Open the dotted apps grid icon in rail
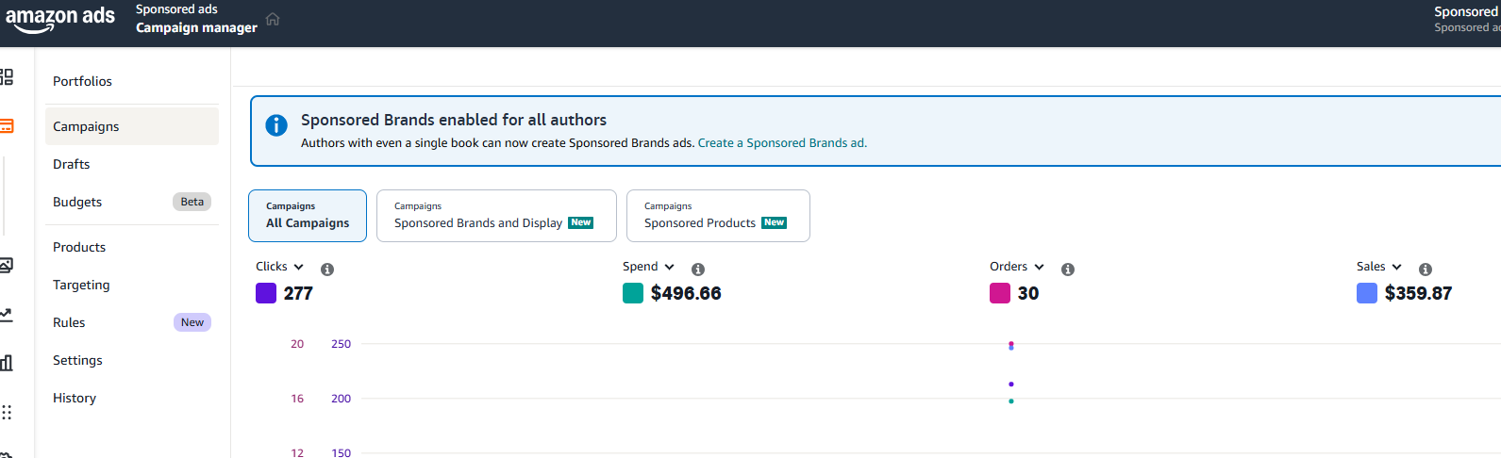1501x458 pixels. coord(6,412)
